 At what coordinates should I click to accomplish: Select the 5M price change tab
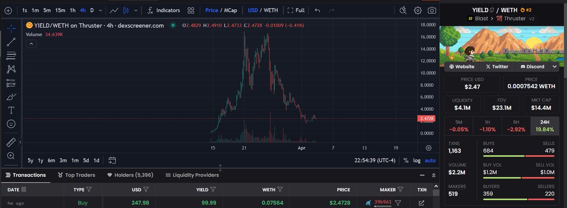pyautogui.click(x=459, y=126)
